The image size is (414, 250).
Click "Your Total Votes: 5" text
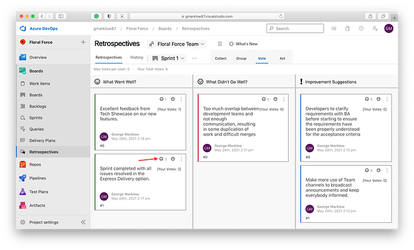(x=153, y=69)
